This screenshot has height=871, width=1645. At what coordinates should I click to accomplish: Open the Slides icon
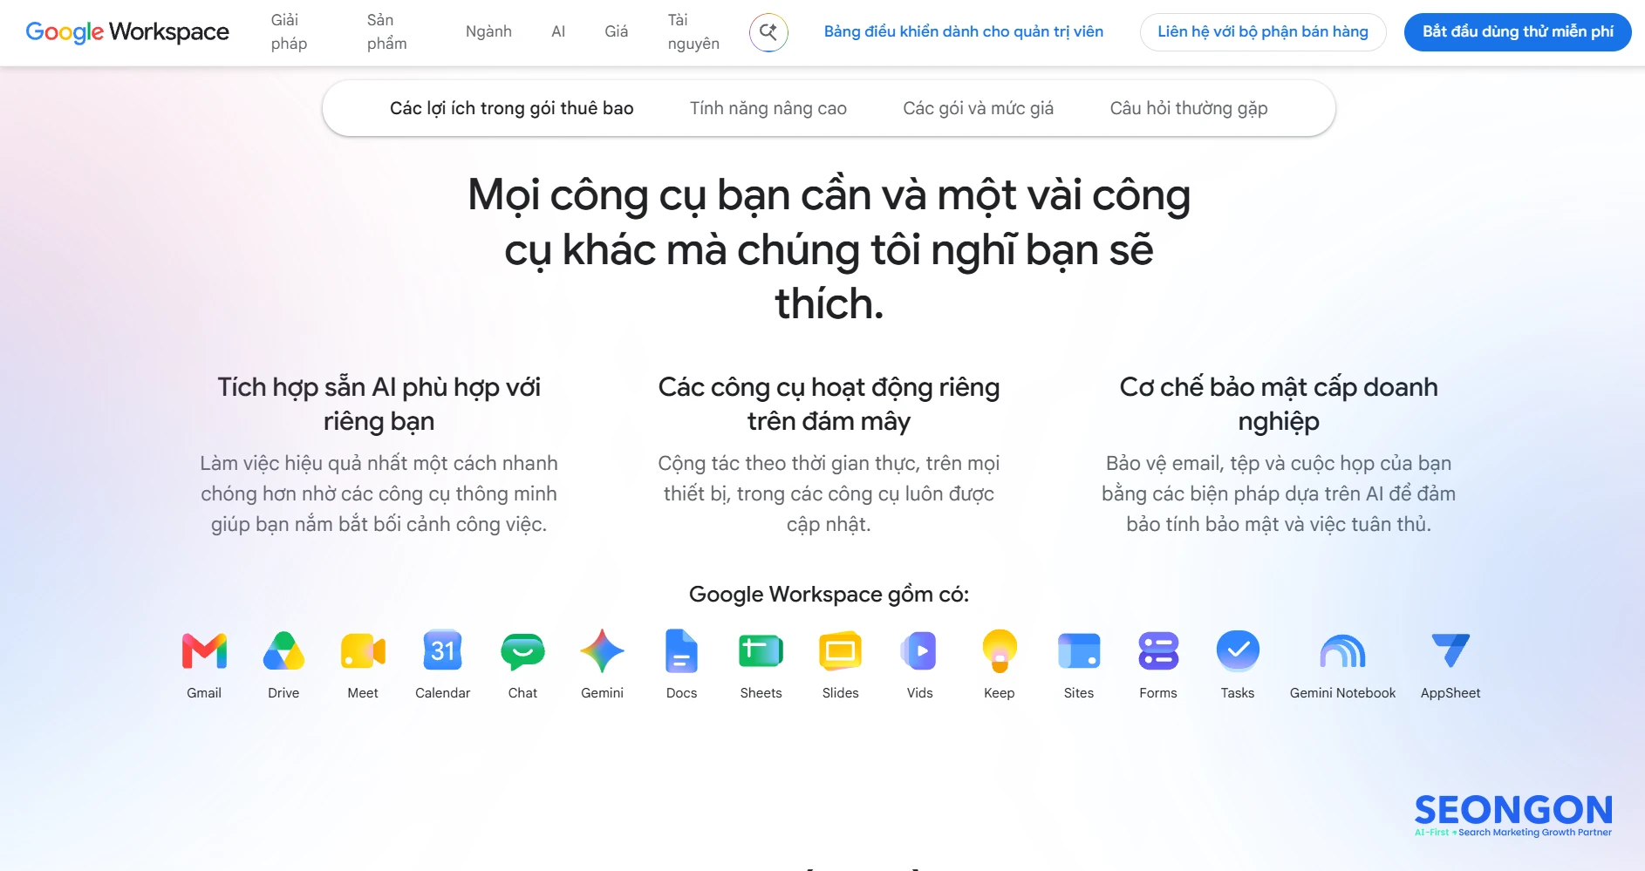[840, 651]
